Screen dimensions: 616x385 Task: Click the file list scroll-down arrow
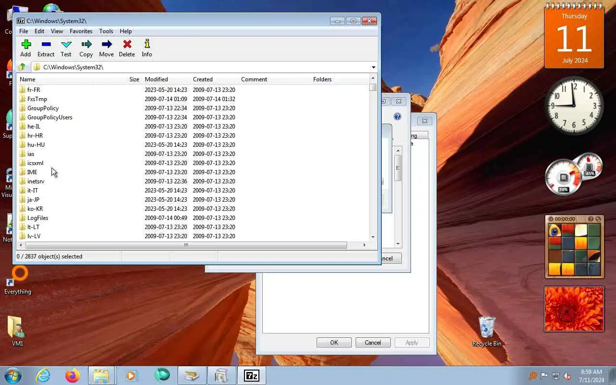coord(373,237)
